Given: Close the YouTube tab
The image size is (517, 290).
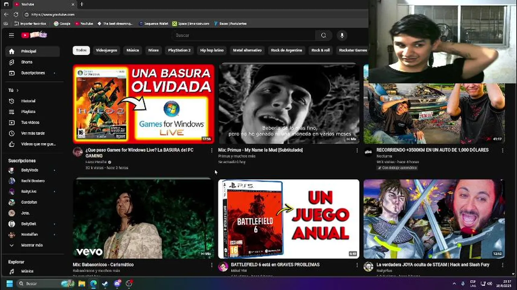Looking at the screenshot, I should 73,4.
